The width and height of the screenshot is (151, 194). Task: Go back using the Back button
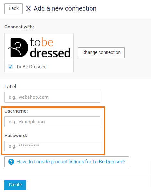pyautogui.click(x=14, y=9)
